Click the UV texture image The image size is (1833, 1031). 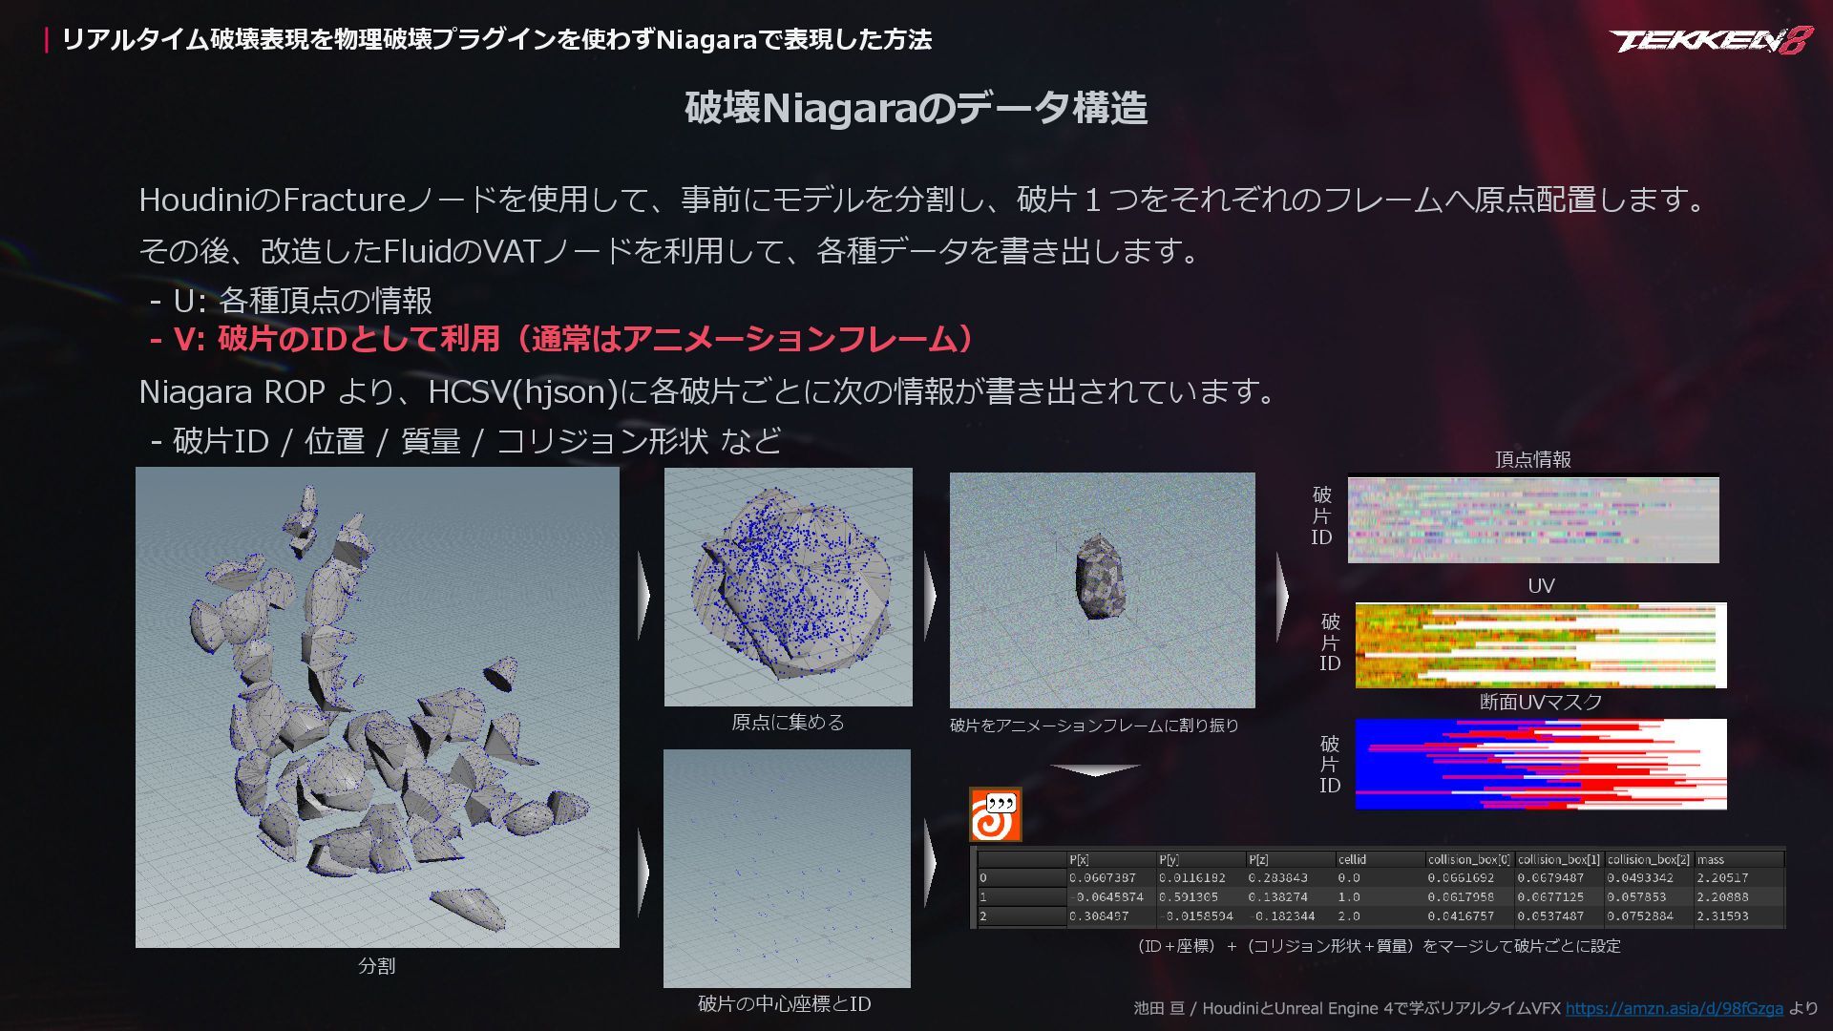(1540, 644)
